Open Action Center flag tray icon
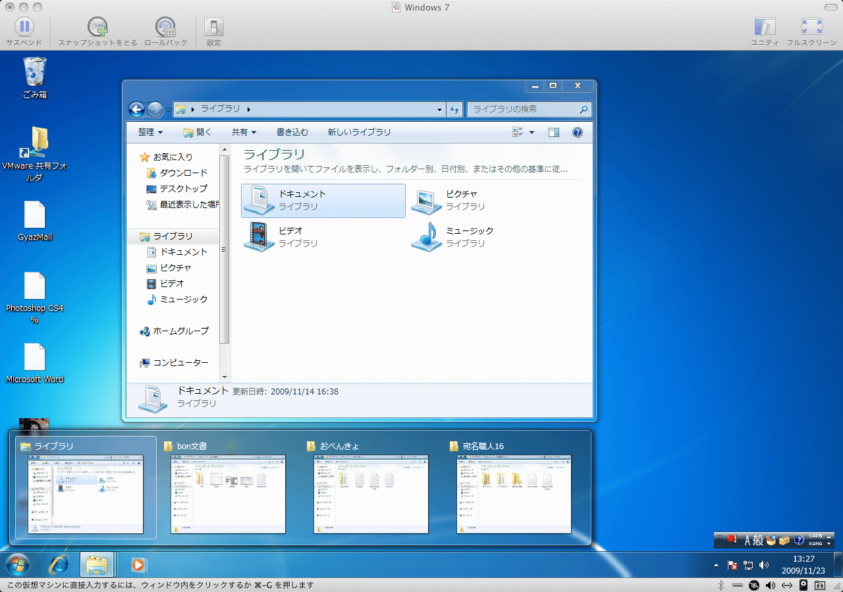Image resolution: width=843 pixels, height=592 pixels. click(732, 565)
